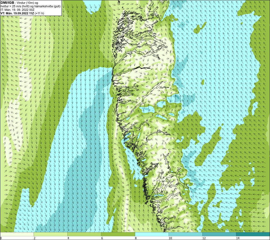This screenshot has height=240, width=270.
Task: Click the pale yellow 0–2 color scale segment
Action: [x=17, y=234]
